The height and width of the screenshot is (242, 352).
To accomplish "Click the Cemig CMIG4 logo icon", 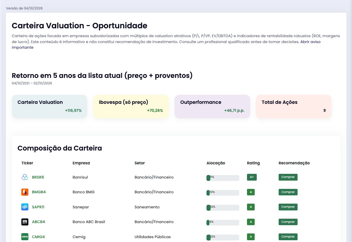I will click(x=25, y=237).
